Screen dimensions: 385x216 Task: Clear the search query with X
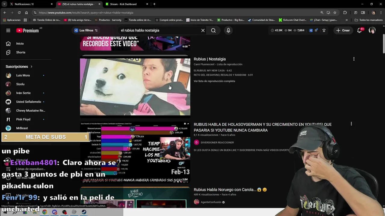(203, 30)
